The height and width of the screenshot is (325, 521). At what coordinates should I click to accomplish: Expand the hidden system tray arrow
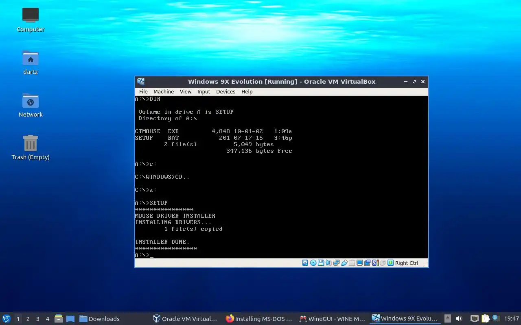pyautogui.click(x=447, y=318)
